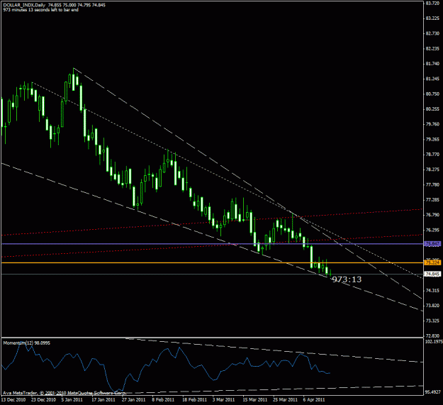Screen dimensions: 443x405
Task: Click the 3 Mar 2011 date label
Action: click(224, 399)
